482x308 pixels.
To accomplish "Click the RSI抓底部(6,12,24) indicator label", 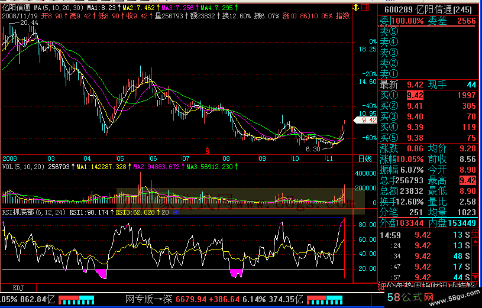I will point(34,212).
